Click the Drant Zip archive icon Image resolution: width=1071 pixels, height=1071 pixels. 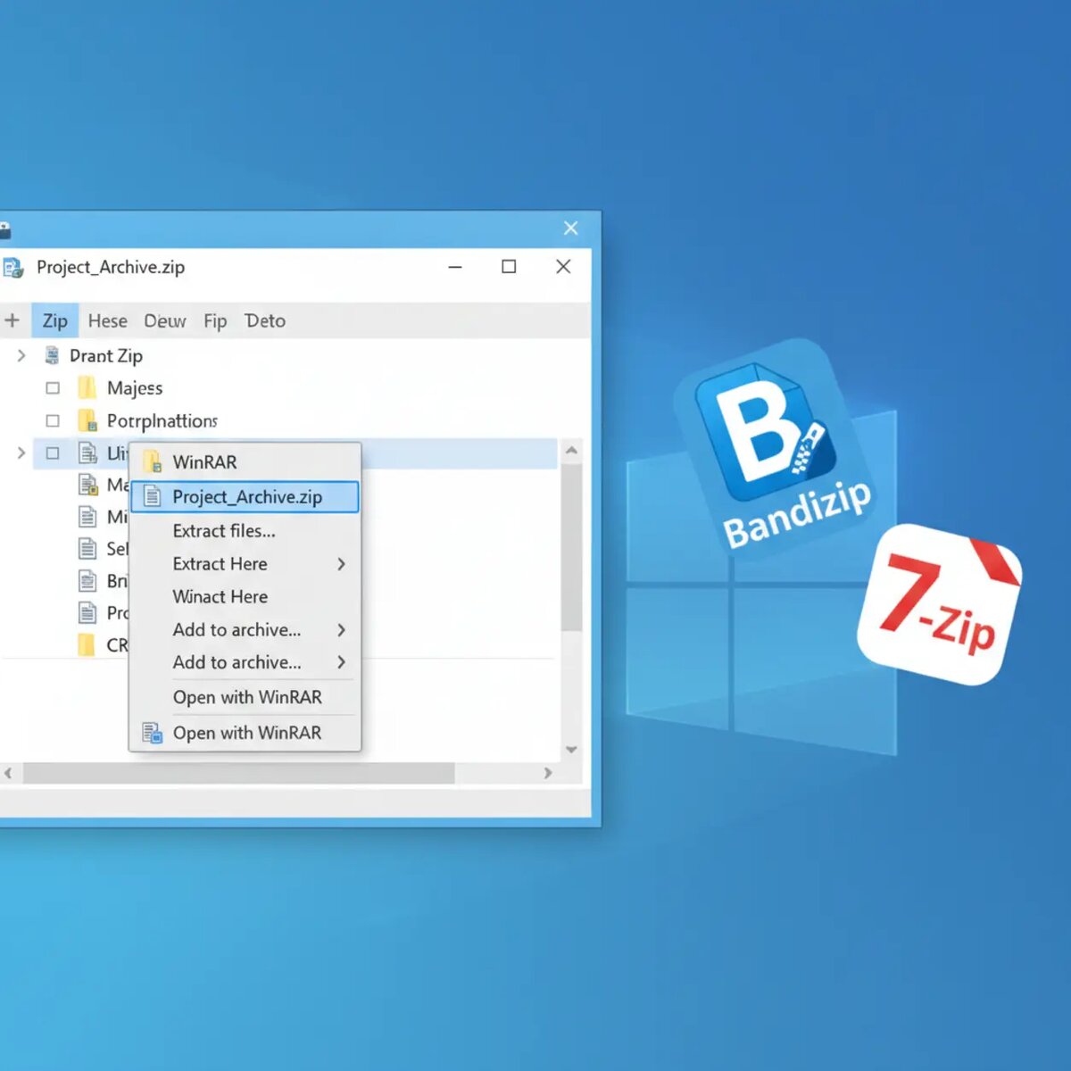pos(53,355)
